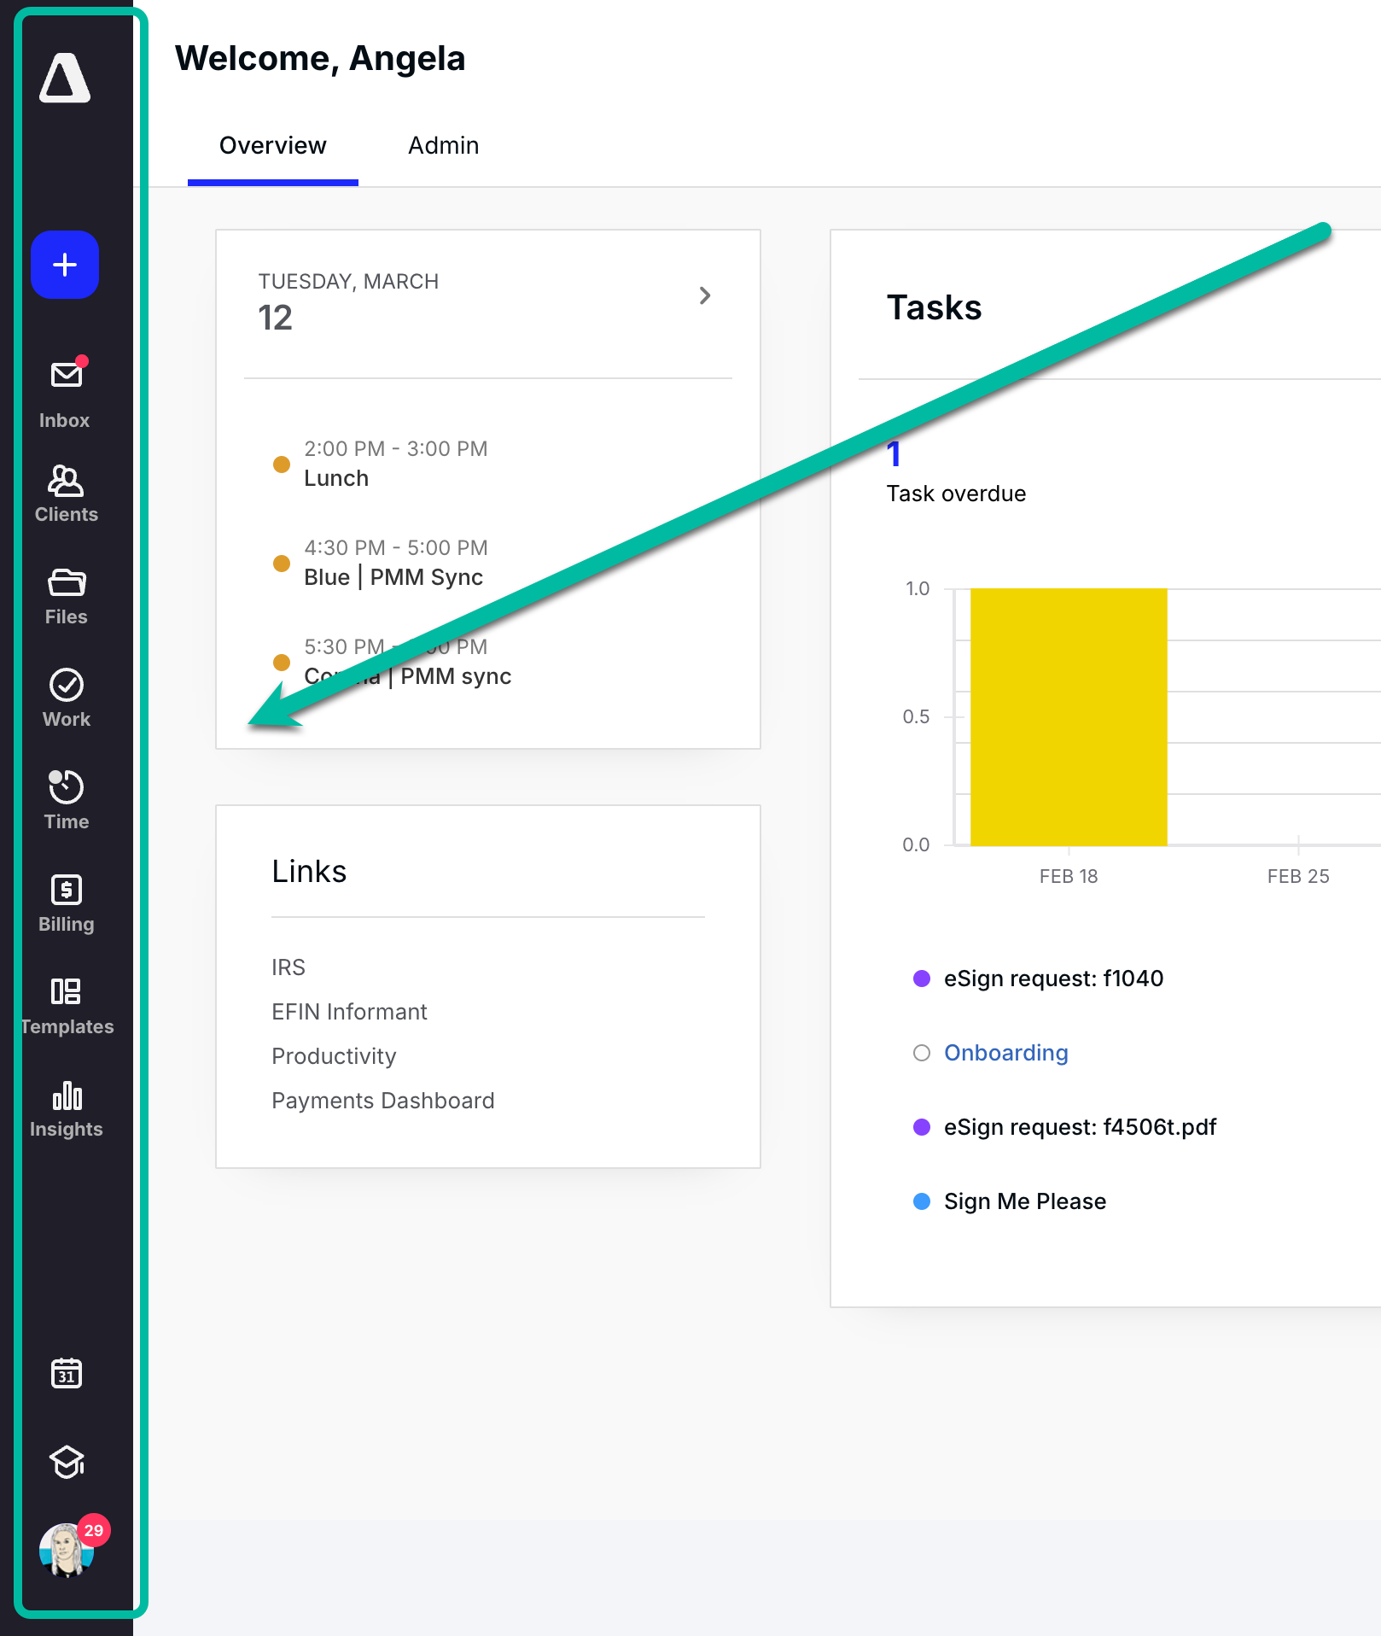Go to Clients section
The width and height of the screenshot is (1381, 1636).
(x=66, y=494)
